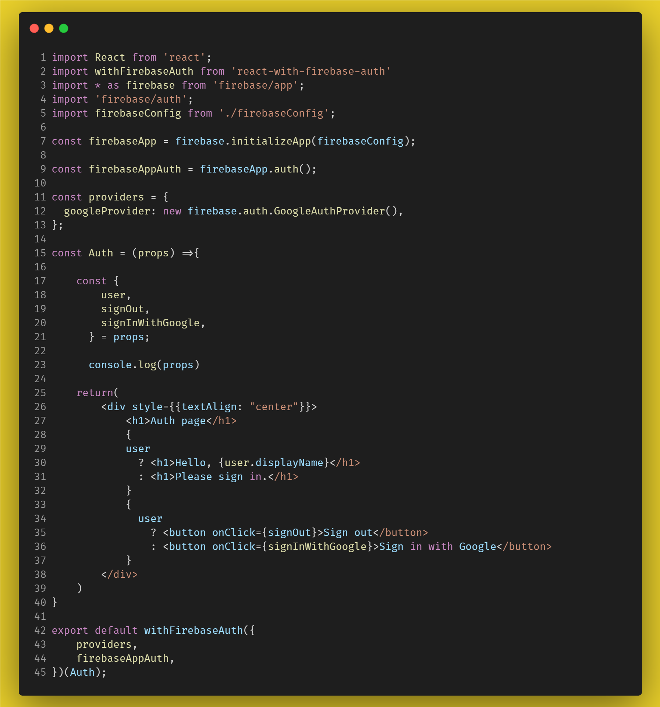
Task: Click 'React' identifier on line 1
Action: (110, 57)
